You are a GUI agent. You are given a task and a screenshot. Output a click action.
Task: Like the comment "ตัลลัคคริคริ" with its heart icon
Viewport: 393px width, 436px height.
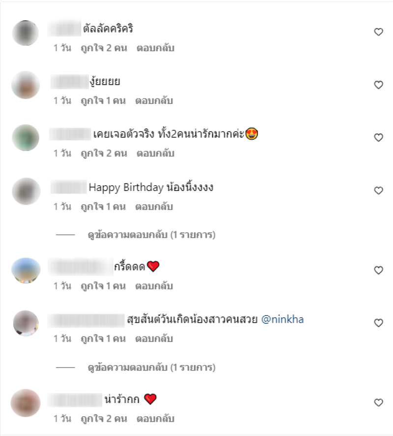[x=379, y=32]
